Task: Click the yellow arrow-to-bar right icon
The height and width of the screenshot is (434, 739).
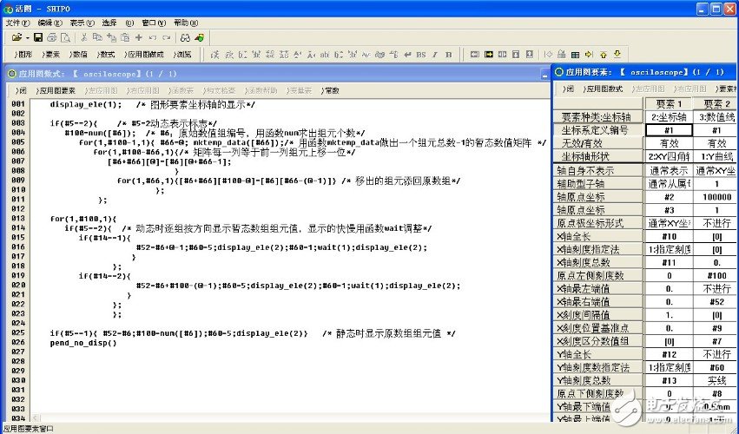Action: pos(589,55)
